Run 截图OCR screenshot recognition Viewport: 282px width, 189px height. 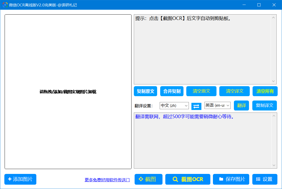click(188, 179)
